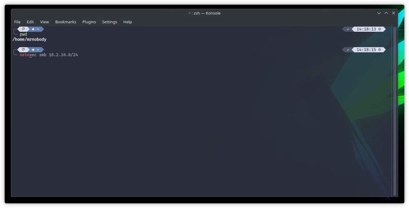Click the 14:18:13 timestamp
Screen dimensions: 409x208
[x=366, y=29]
